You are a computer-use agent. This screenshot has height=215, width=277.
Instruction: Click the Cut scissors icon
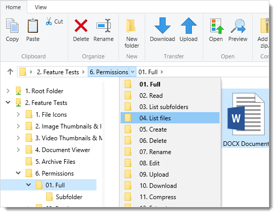(x=49, y=21)
